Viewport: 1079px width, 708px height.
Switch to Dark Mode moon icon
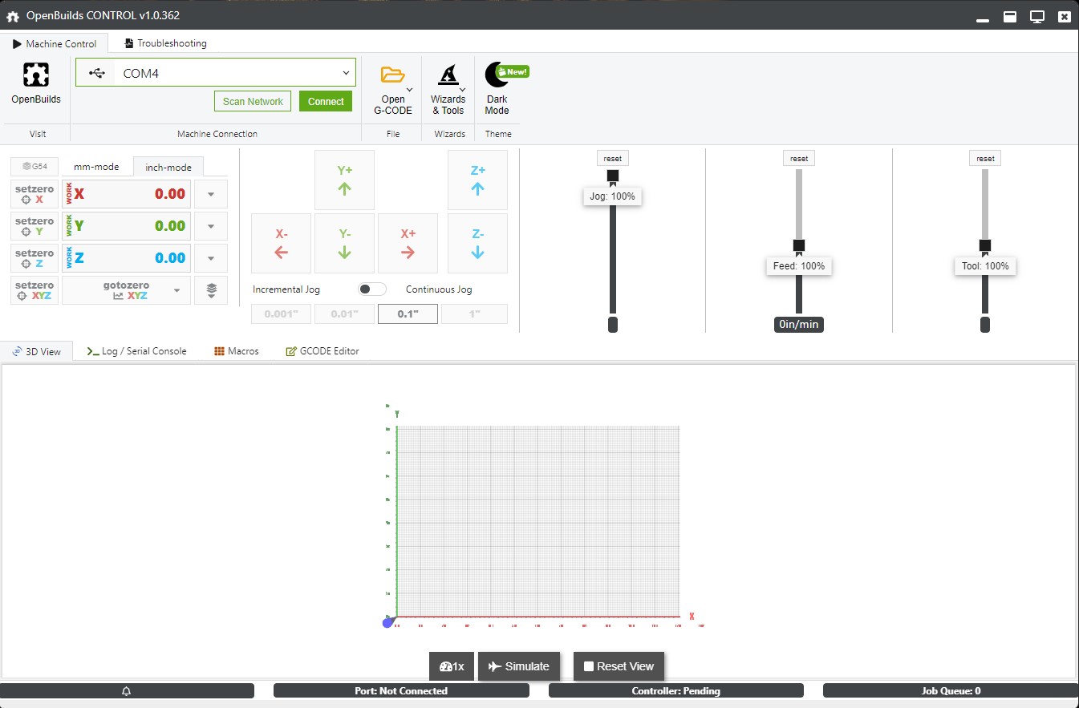(x=497, y=75)
